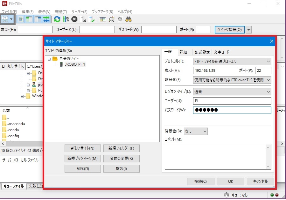This screenshot has width=286, height=200.
Task: Focus the quick connect ポート(P) field
Action: pos(203,29)
